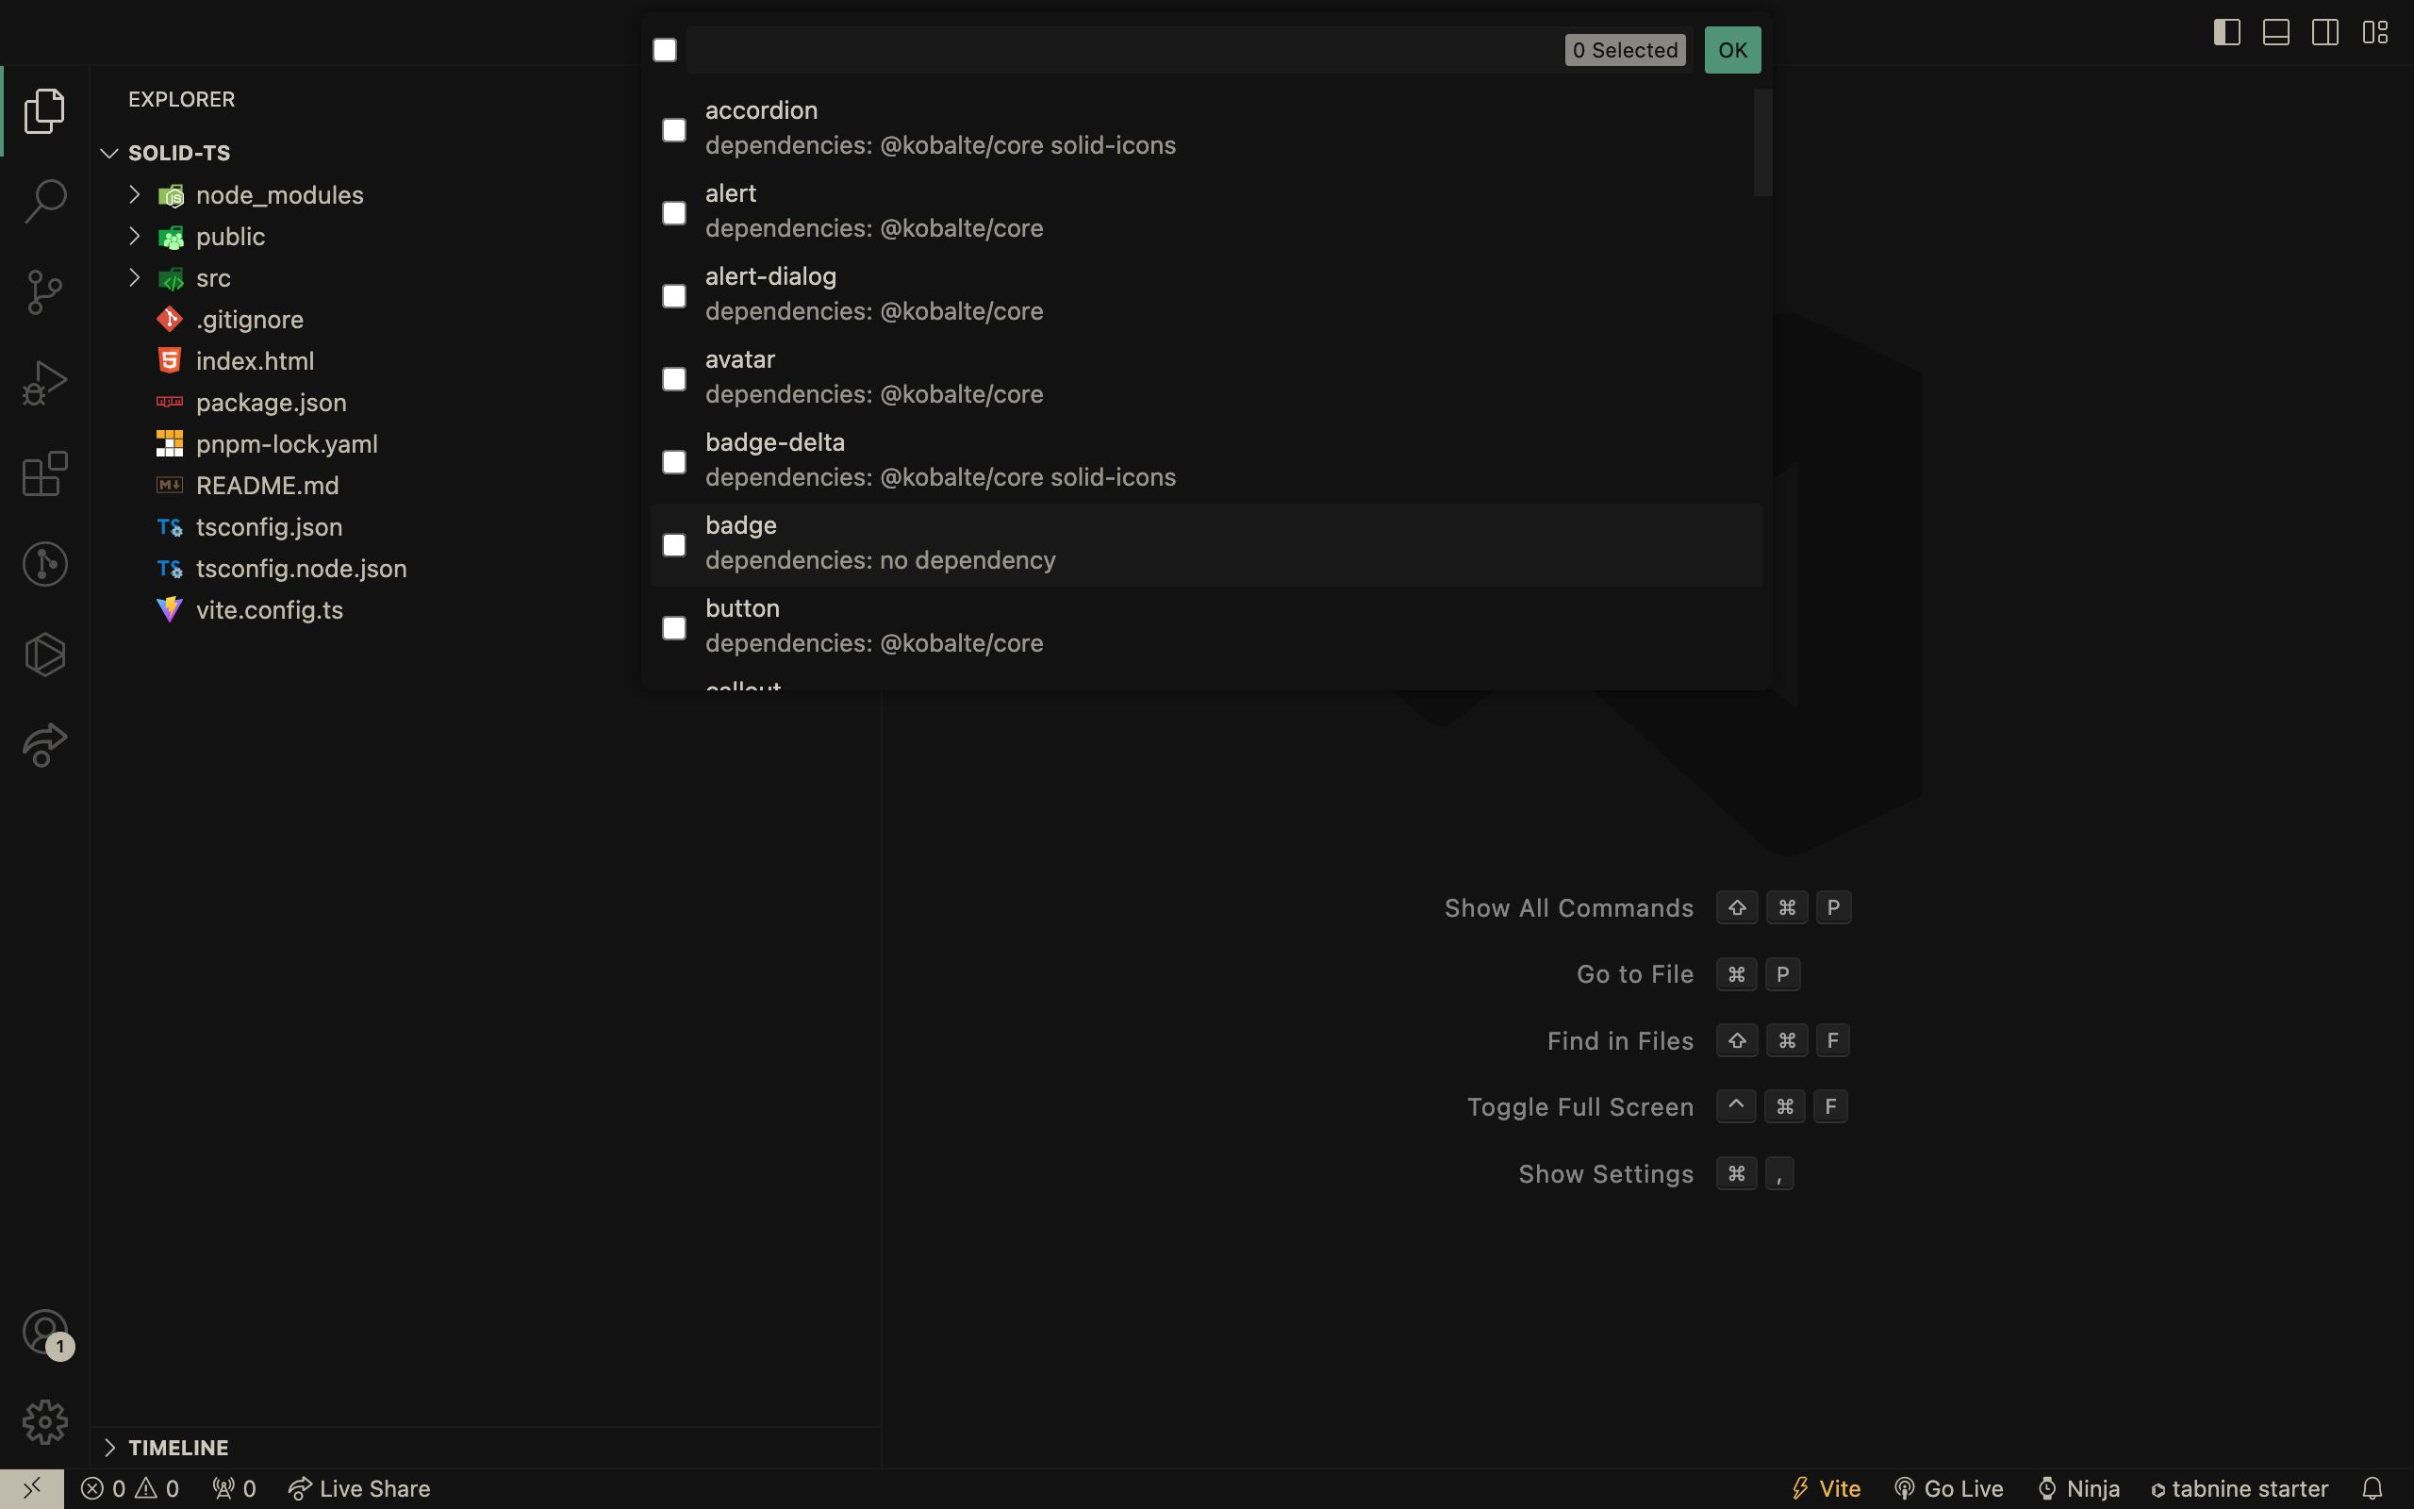The width and height of the screenshot is (2414, 1509).
Task: Check the accordion component checkbox
Action: coord(674,130)
